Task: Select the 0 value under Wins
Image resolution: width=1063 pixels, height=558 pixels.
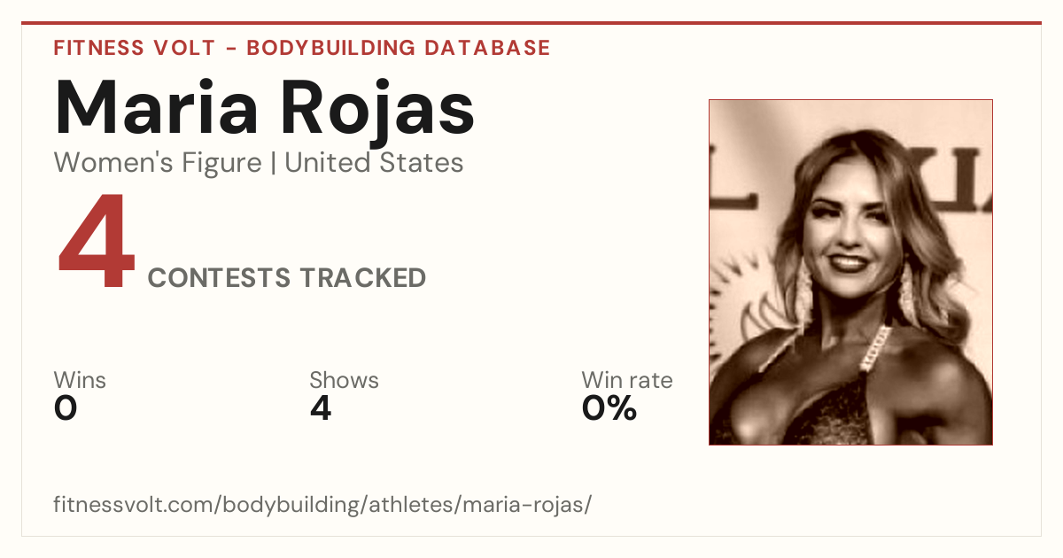Action: coord(66,408)
